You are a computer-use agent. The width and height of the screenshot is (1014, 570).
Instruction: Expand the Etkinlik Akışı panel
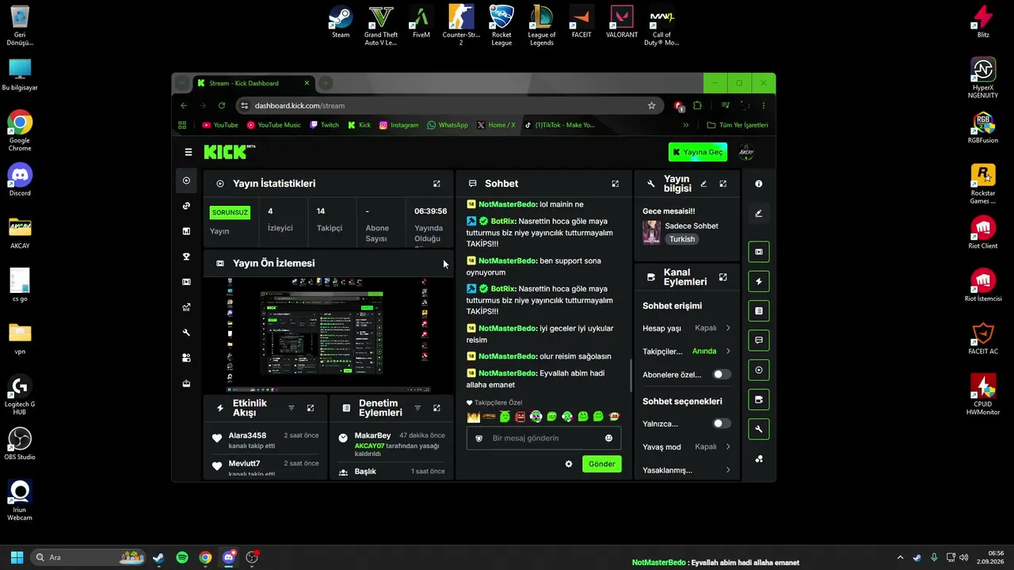point(311,408)
